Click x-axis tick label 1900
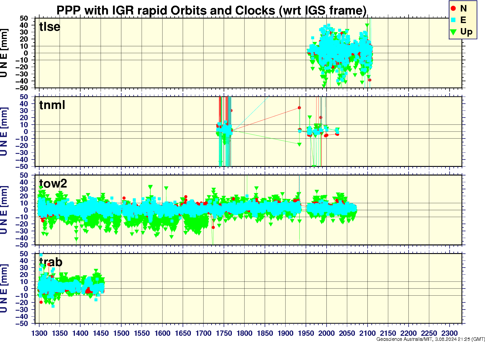Viewport: 485px width, 342px height. tap(285, 333)
